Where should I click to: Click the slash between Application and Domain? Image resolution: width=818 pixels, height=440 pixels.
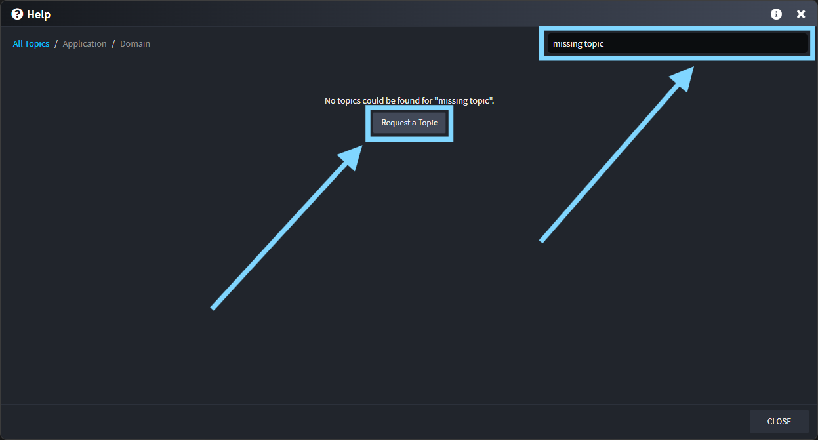pos(113,44)
